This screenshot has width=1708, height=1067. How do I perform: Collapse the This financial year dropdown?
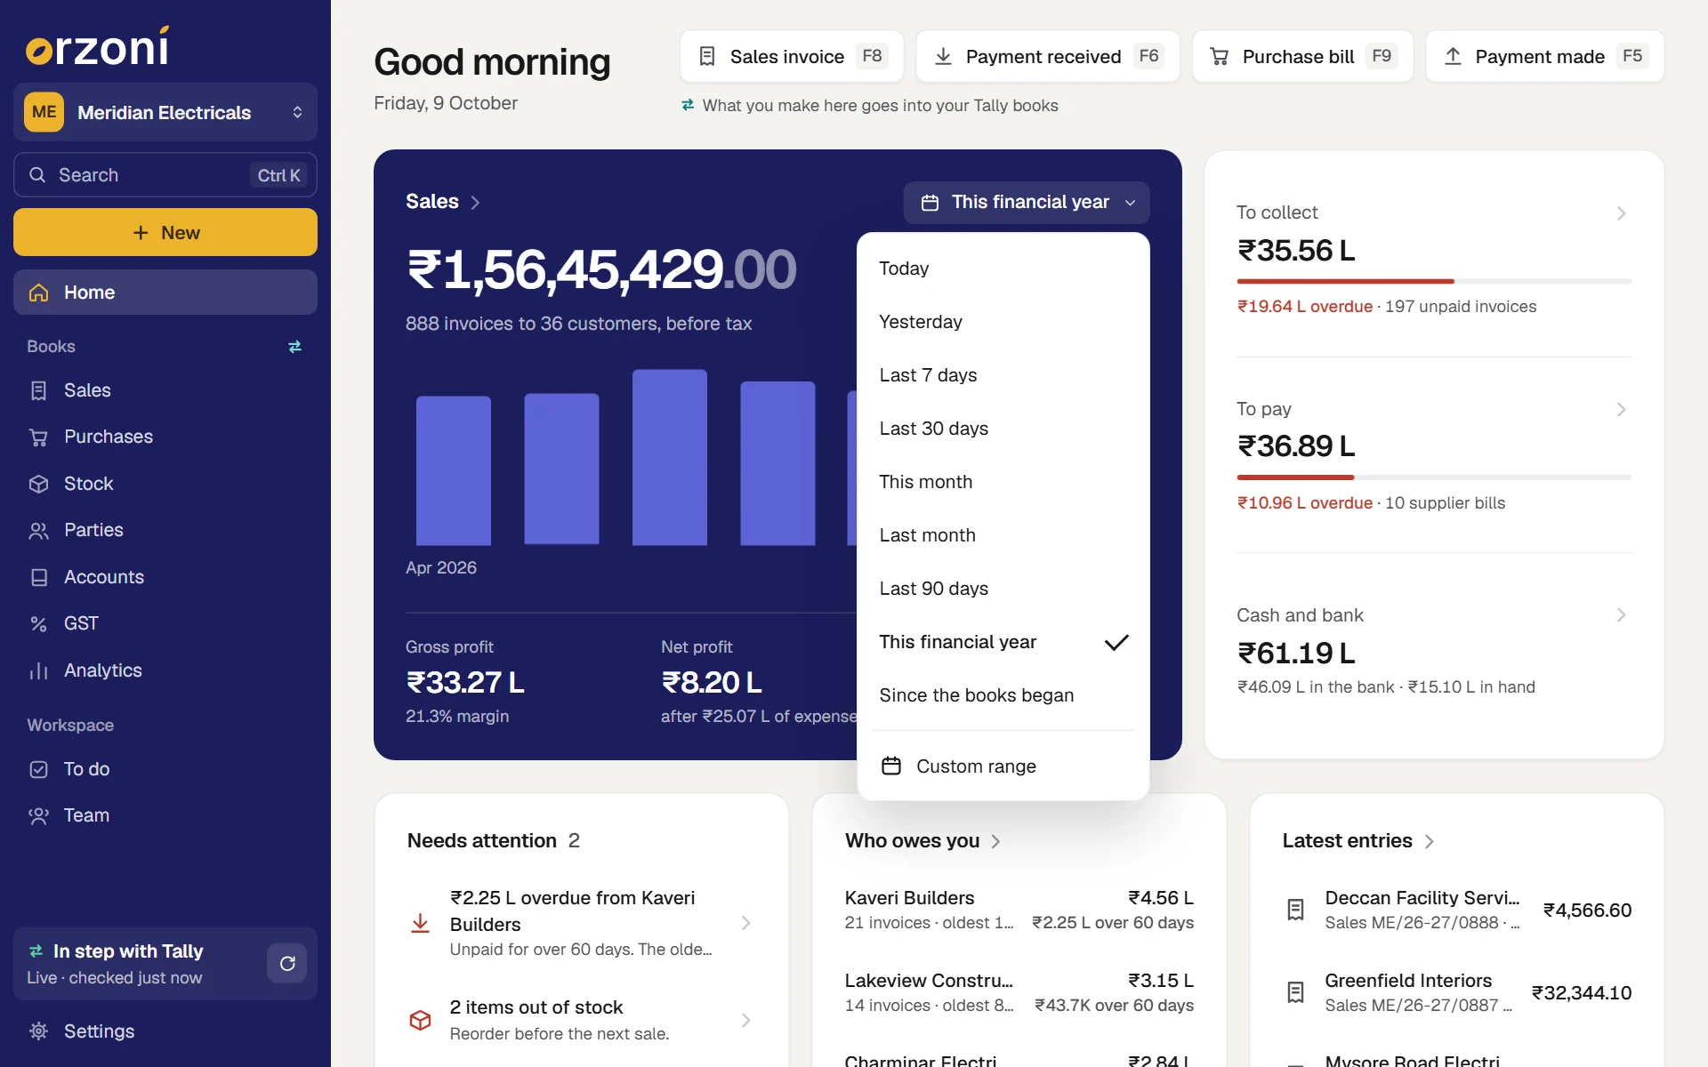[1027, 203]
